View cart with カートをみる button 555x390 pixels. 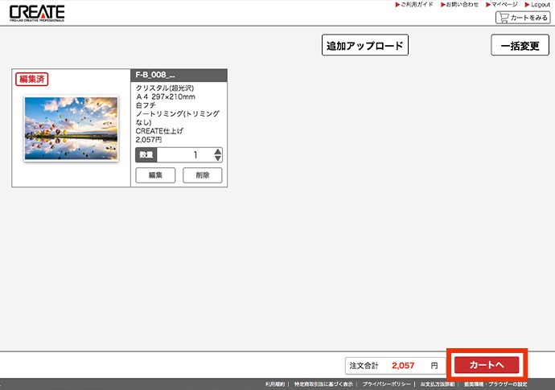point(523,18)
